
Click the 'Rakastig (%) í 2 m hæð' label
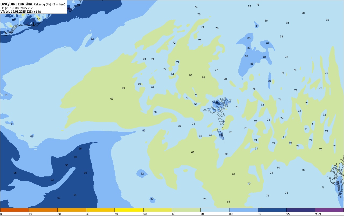[49, 4]
